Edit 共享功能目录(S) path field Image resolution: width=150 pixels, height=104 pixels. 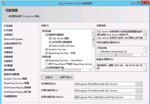point(105,91)
